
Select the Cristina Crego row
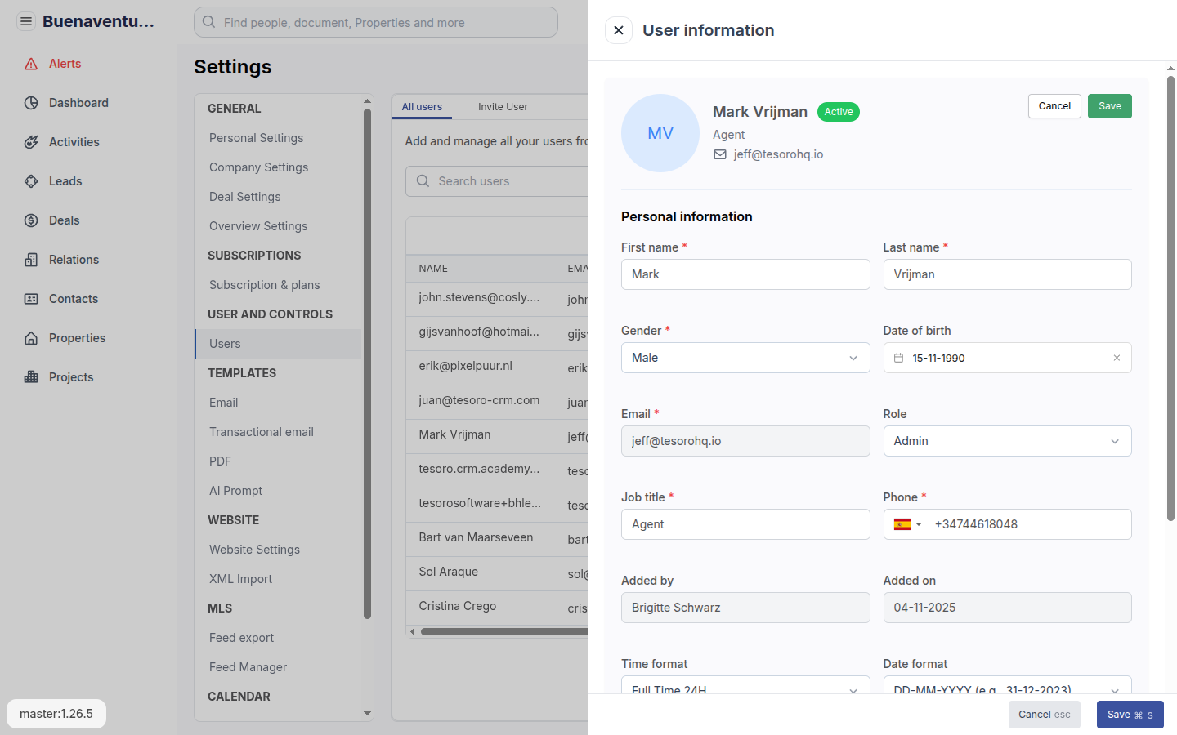click(497, 607)
